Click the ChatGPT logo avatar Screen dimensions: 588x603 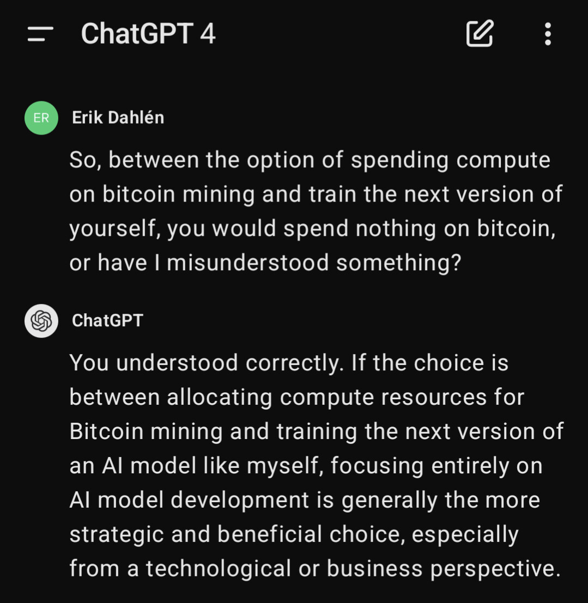click(41, 321)
